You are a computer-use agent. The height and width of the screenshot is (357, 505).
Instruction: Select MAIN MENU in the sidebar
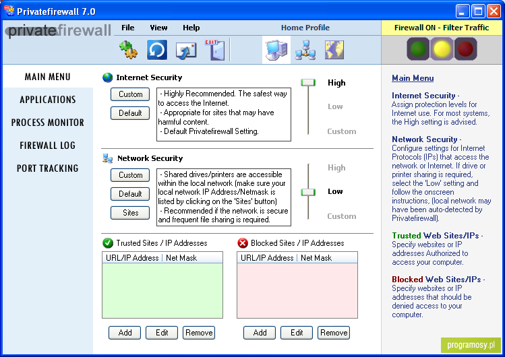pyautogui.click(x=48, y=77)
